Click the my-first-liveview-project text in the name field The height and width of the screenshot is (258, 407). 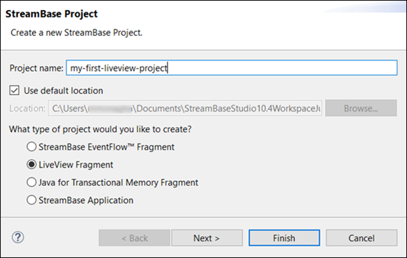pos(119,69)
